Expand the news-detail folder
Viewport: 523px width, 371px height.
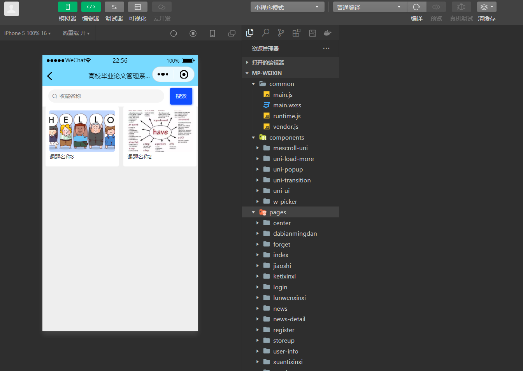tap(290, 319)
